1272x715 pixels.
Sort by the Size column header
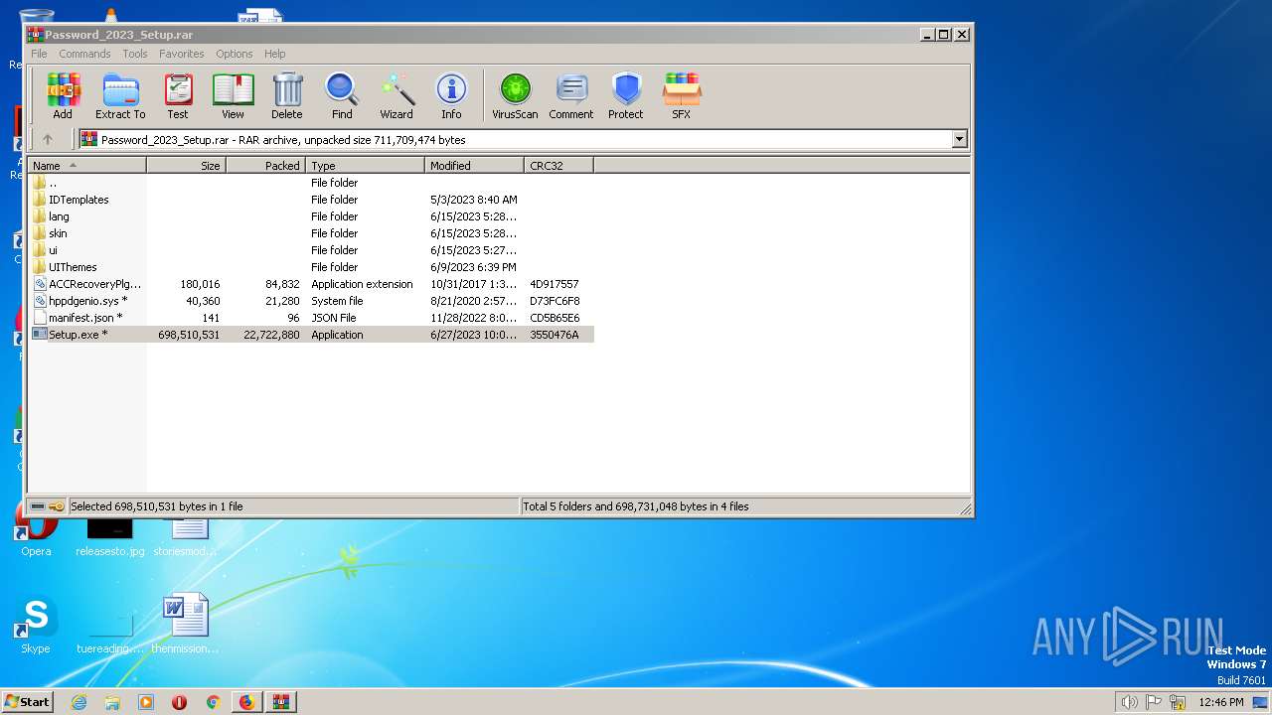187,166
